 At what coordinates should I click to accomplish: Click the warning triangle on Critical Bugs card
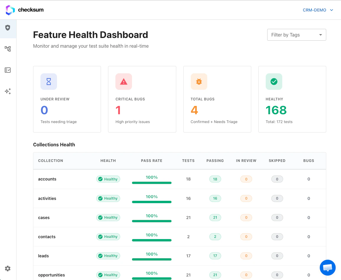tap(124, 81)
